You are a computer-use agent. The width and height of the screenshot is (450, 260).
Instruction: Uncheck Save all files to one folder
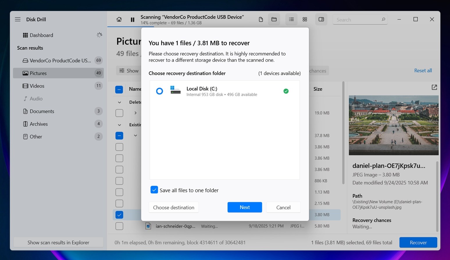coord(154,190)
